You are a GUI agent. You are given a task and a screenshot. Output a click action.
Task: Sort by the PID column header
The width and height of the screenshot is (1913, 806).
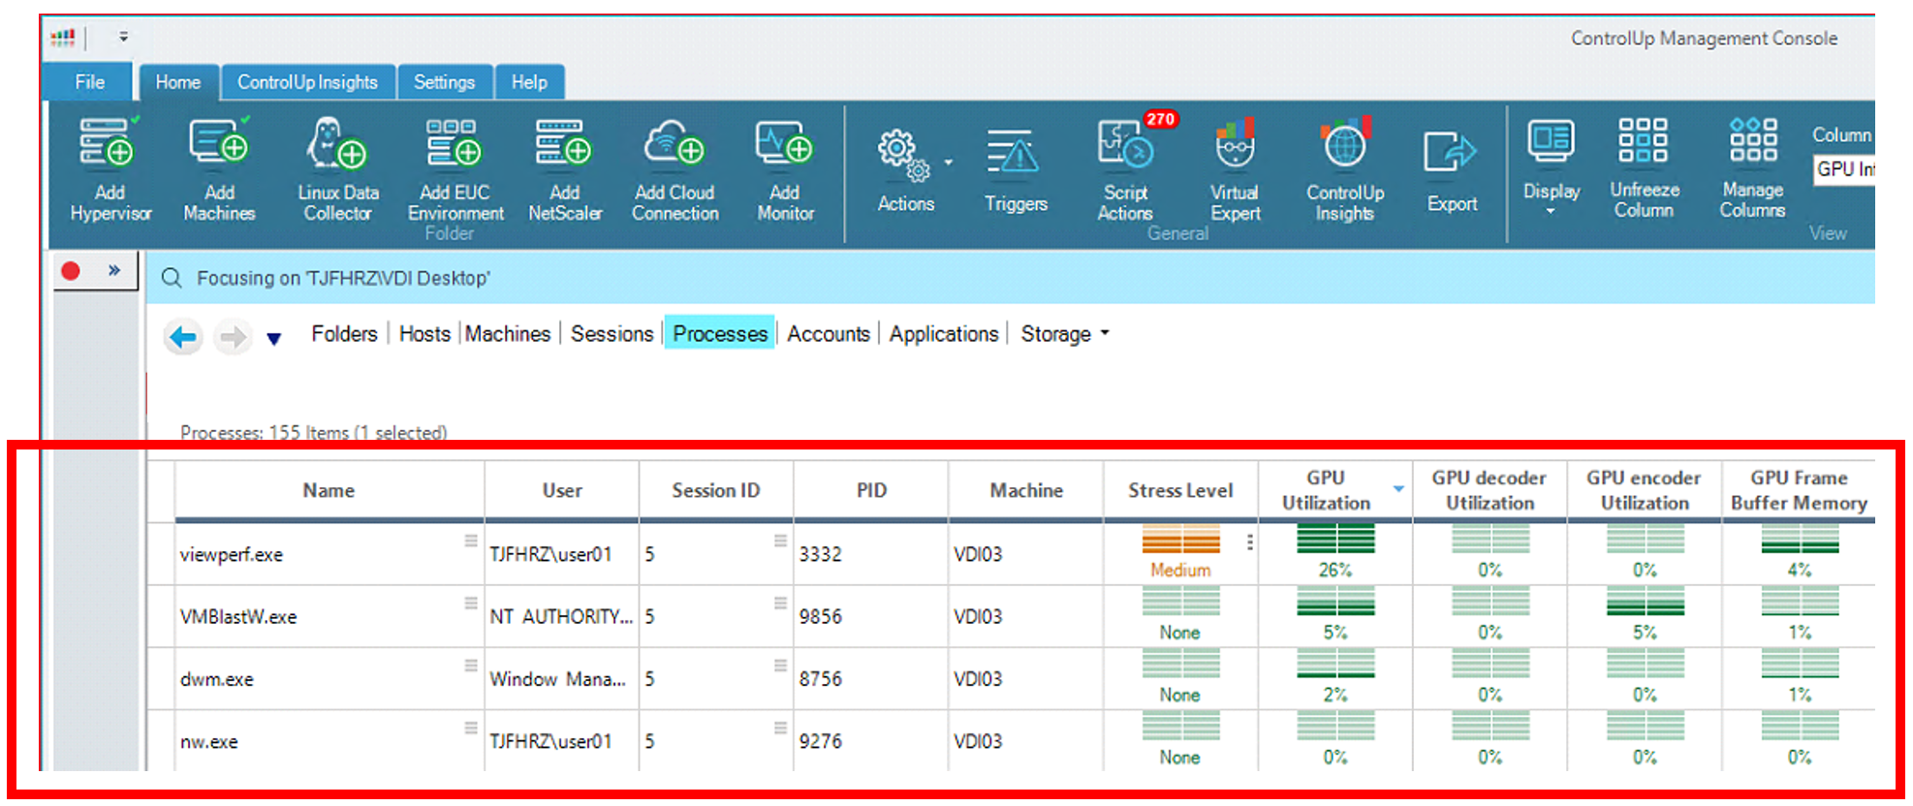pos(871,490)
